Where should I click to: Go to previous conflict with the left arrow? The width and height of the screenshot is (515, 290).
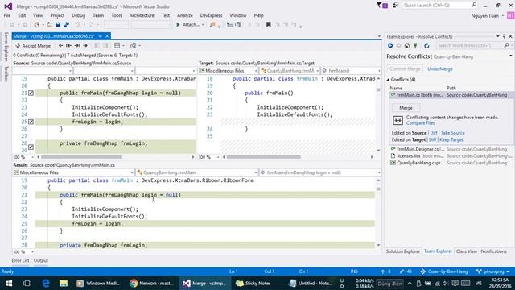pyautogui.click(x=61, y=46)
